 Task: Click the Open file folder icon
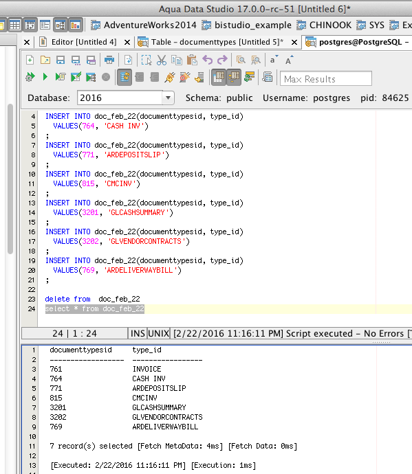(45, 60)
